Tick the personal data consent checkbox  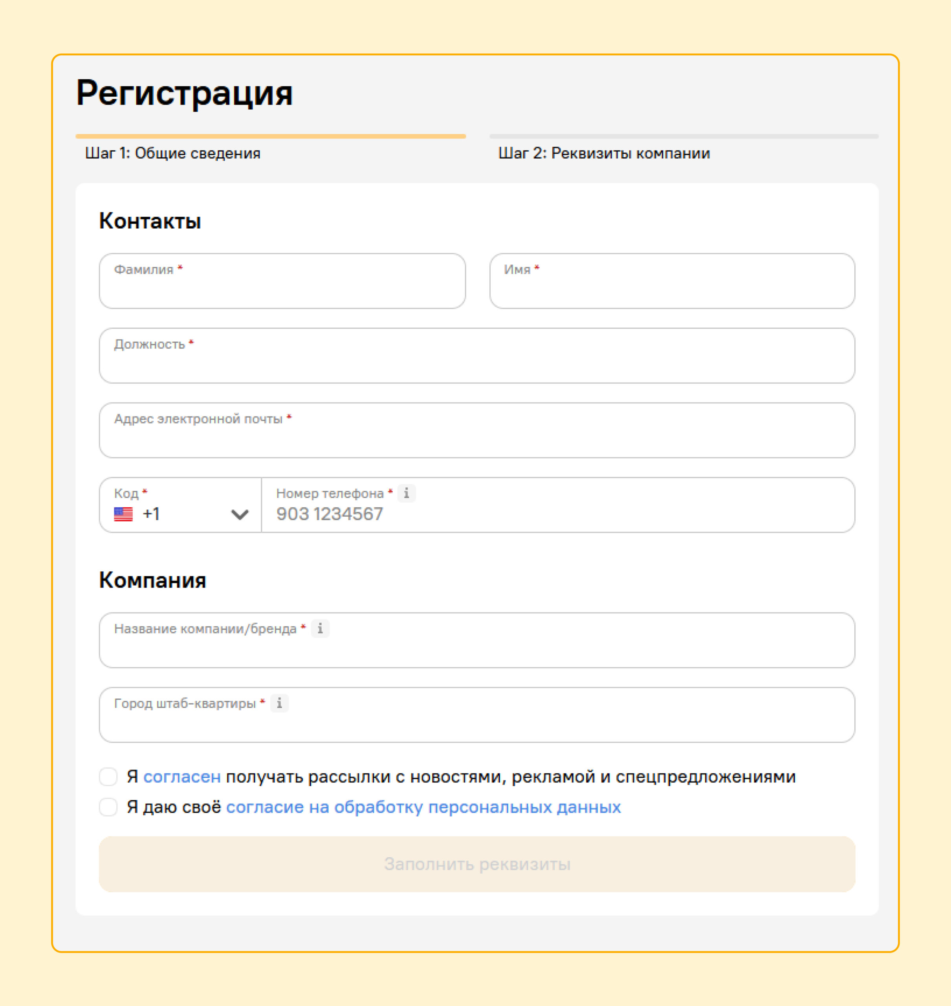pyautogui.click(x=108, y=807)
